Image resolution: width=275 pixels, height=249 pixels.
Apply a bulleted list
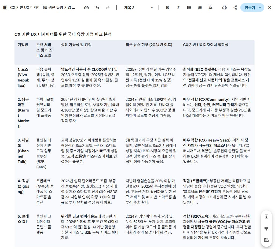pyautogui.click(x=189, y=8)
